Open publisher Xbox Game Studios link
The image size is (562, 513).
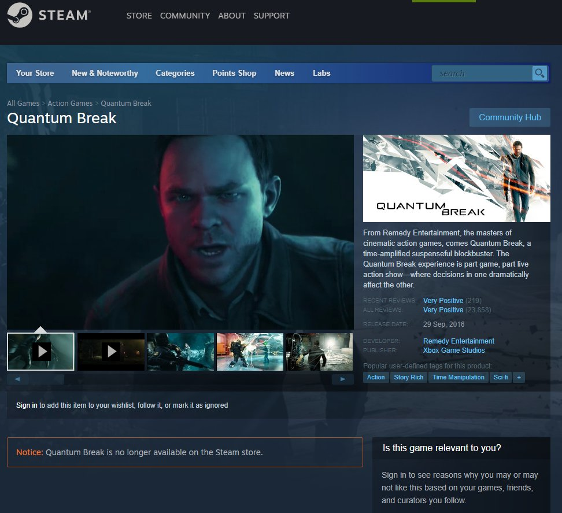[454, 350]
